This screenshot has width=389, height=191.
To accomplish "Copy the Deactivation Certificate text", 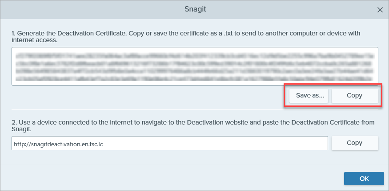I will 354,95.
